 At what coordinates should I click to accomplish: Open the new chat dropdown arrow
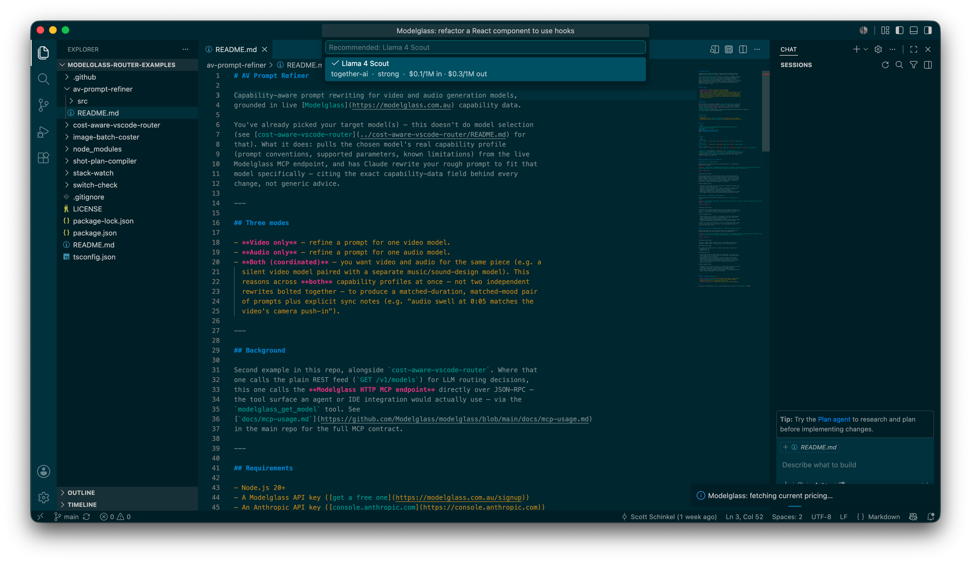pos(865,49)
